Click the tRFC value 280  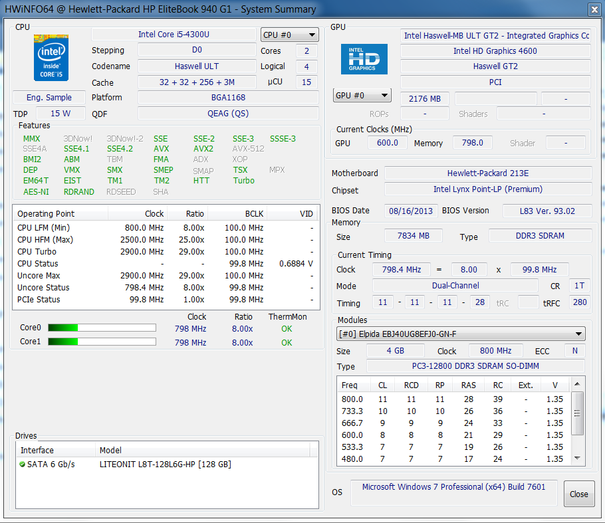point(580,302)
